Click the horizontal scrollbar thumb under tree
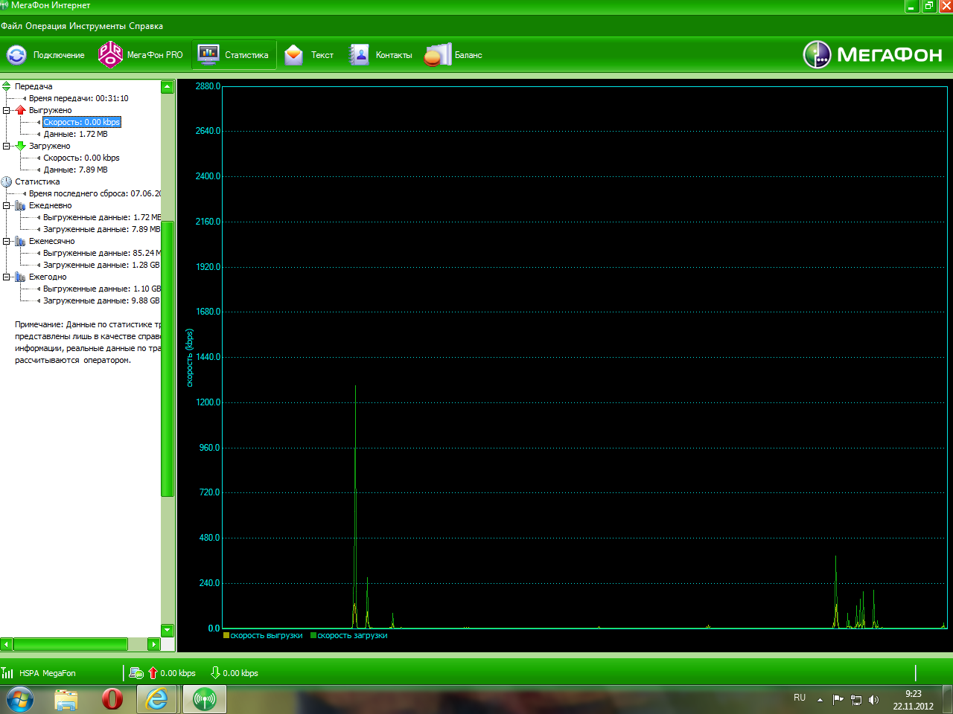Viewport: 953px width, 714px height. (71, 644)
